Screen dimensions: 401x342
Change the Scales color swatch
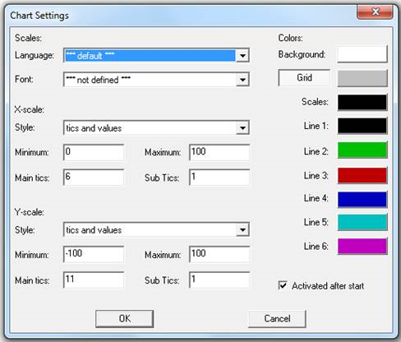[362, 102]
